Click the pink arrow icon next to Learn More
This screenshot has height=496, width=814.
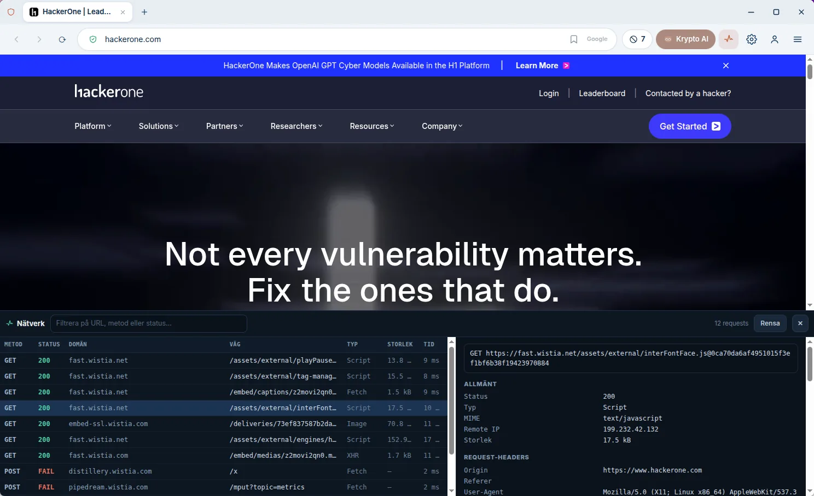point(566,66)
